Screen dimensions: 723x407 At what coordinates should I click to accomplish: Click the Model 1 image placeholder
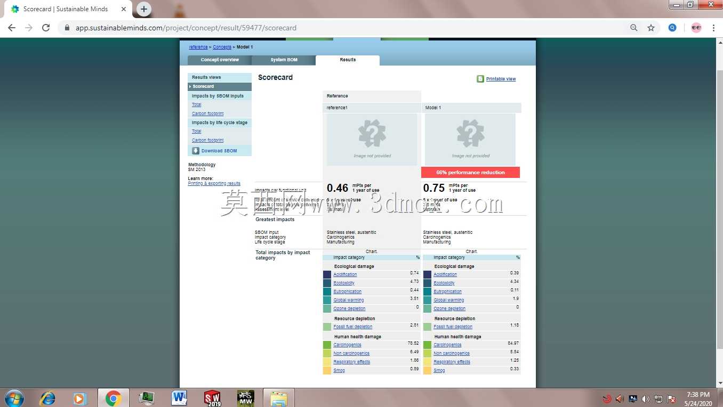pyautogui.click(x=470, y=140)
